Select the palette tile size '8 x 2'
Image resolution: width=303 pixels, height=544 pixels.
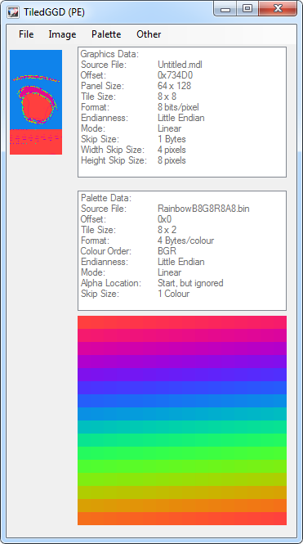(167, 230)
